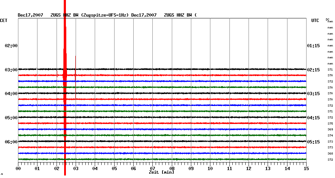Click minute 06 on the time axis
Image resolution: width=335 pixels, height=178 pixels.
[134, 169]
